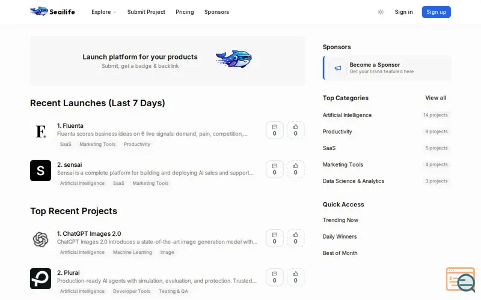Click the Image tag
Screen dimensions: 481x300
point(167,252)
